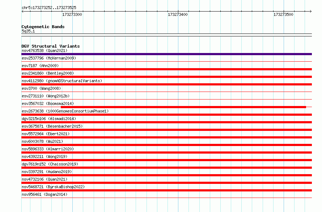Click the esv2673638 (1000GenomesConsortiumPhase1) label
Image resolution: width=322 pixels, height=212 pixels.
point(65,111)
